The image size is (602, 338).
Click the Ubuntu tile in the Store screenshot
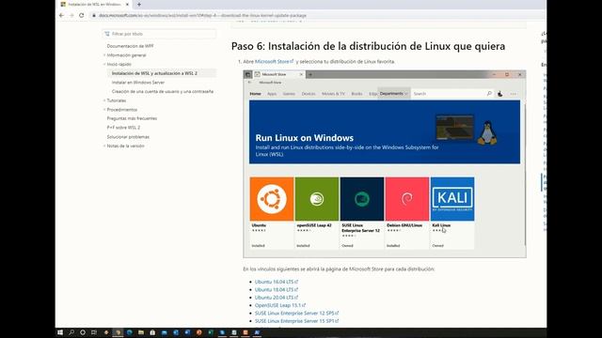[272, 213]
